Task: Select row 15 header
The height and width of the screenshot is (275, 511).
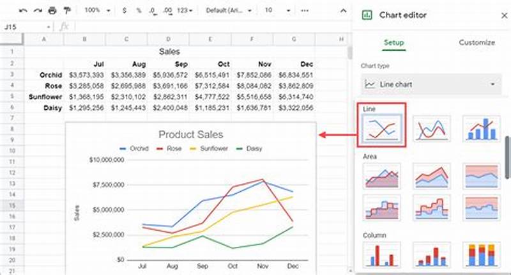Action: 12,205
